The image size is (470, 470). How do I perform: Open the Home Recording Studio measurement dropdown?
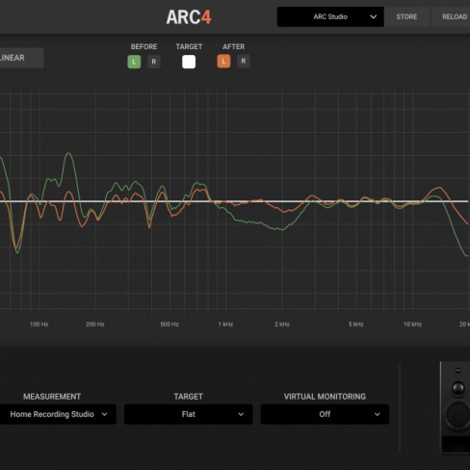tap(57, 414)
